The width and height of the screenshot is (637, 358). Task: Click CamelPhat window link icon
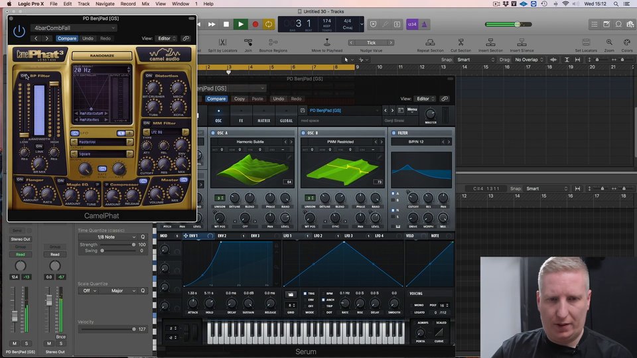click(186, 38)
